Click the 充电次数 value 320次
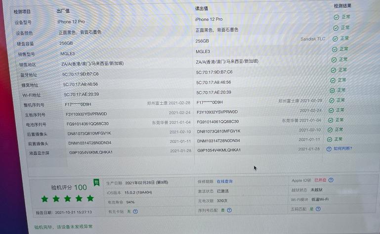 (x=222, y=201)
